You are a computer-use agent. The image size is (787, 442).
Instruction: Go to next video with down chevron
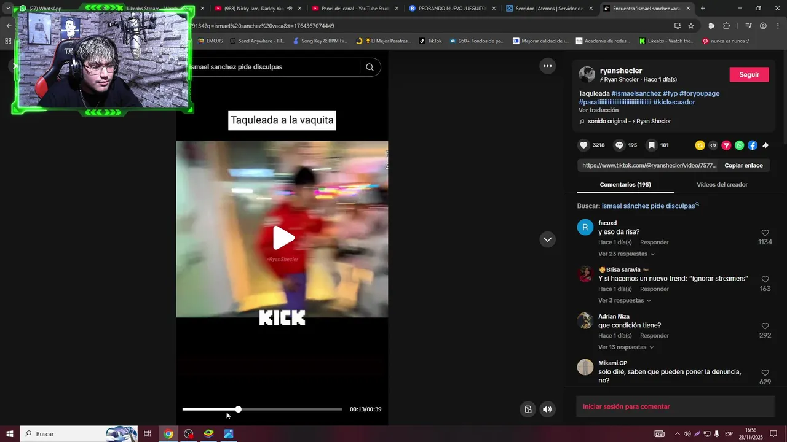point(547,239)
